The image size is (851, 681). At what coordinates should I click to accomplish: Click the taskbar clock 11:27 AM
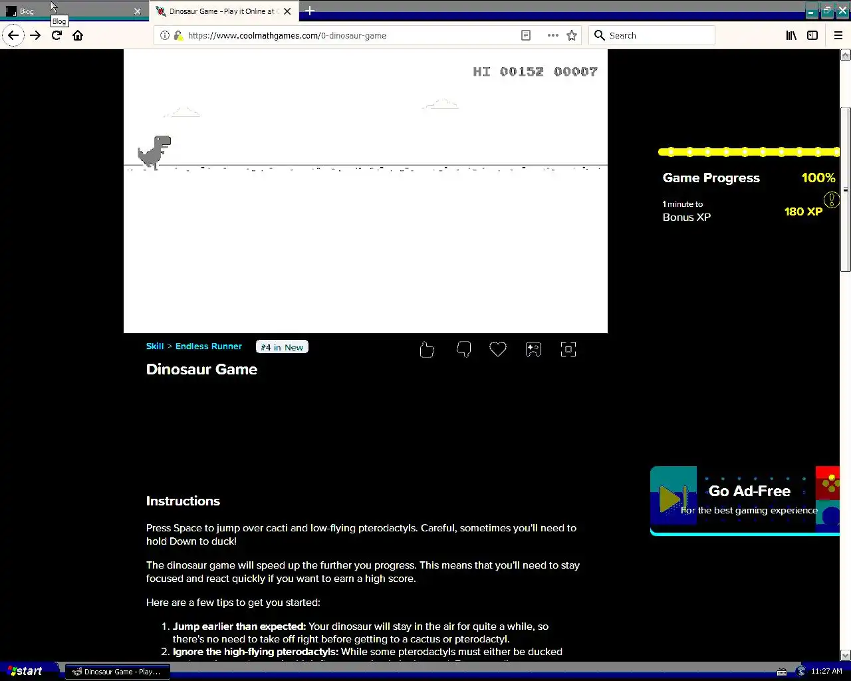[x=826, y=671]
